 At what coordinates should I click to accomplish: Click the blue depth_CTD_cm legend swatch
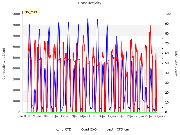[x=102, y=130]
